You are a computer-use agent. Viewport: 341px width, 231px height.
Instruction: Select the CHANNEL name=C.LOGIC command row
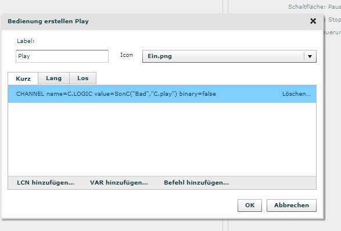[x=162, y=94]
